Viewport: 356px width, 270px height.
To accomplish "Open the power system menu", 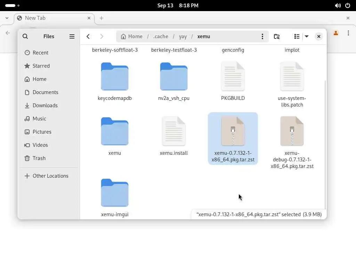I will click(348, 6).
